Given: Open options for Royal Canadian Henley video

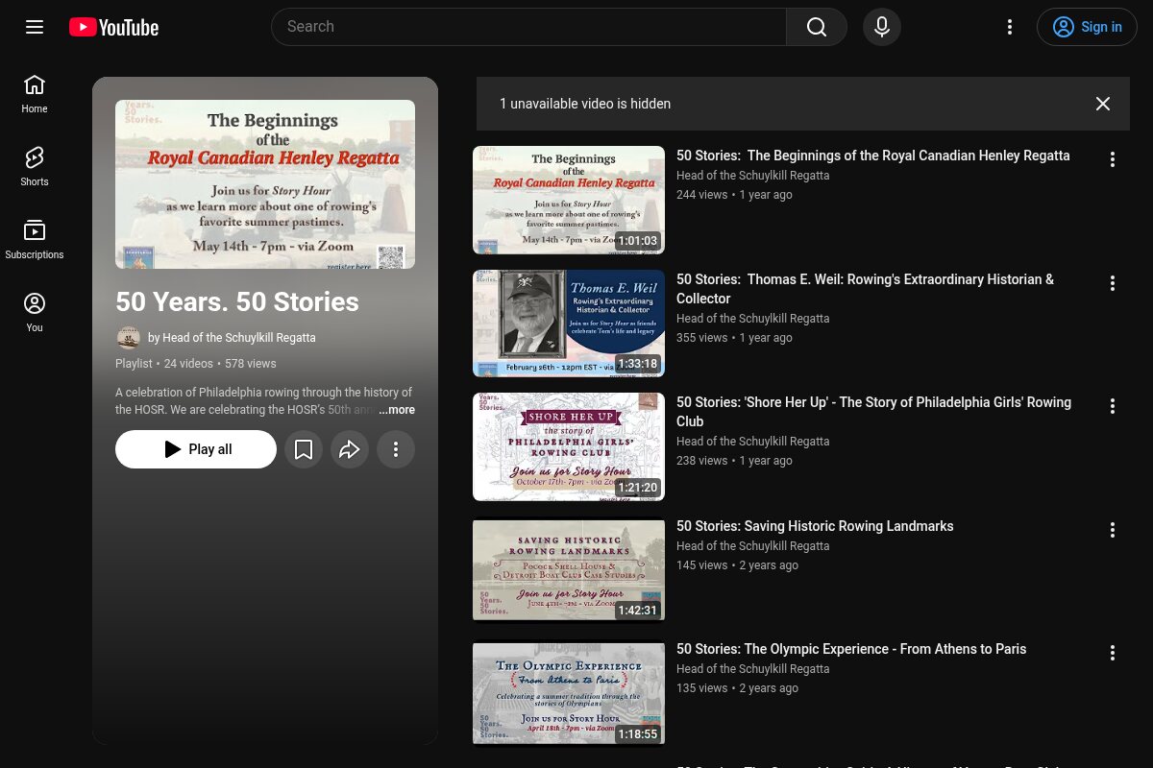Looking at the screenshot, I should (x=1113, y=159).
